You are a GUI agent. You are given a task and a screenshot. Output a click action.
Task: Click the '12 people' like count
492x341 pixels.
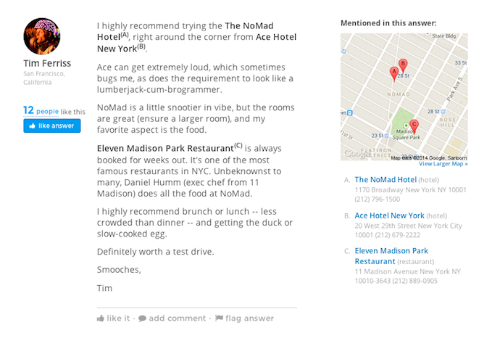point(40,111)
